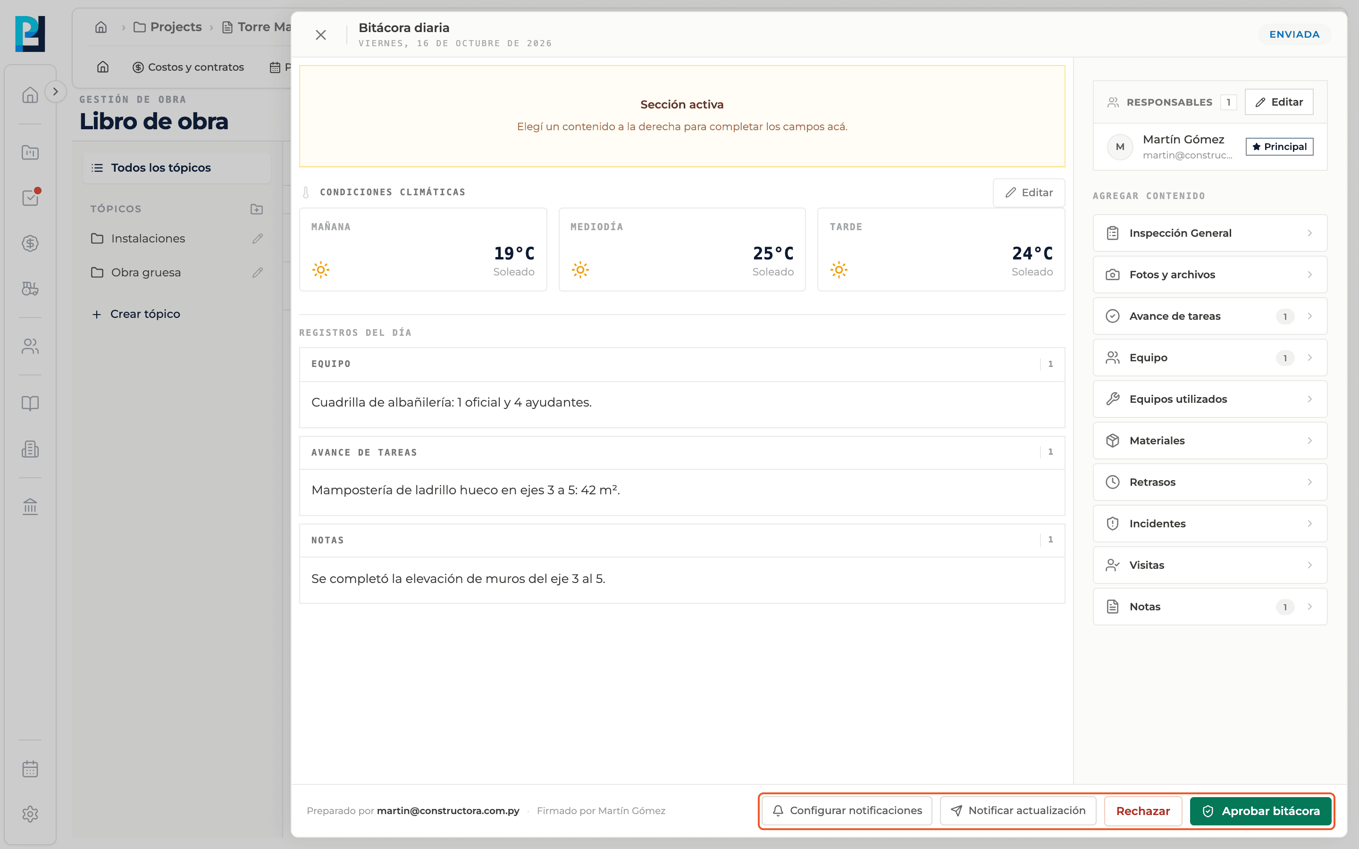Screen dimensions: 1359x849
Task: Click the Rechazar button
Action: (1143, 811)
